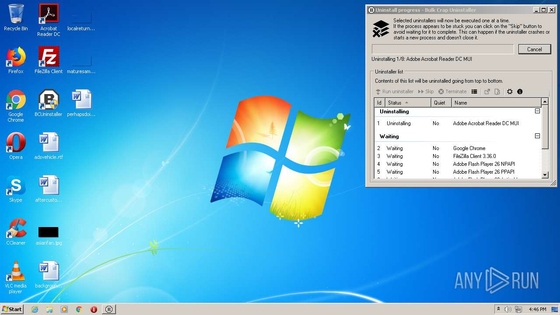Click the list view icon in uninstaller toolbar
The image size is (560, 315).
(474, 91)
